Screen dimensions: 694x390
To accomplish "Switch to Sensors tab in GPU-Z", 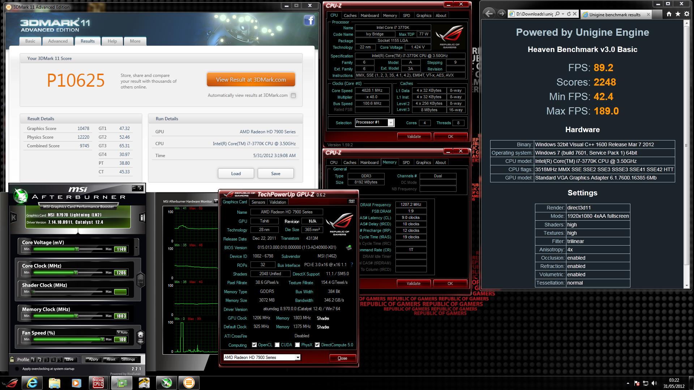I will click(x=258, y=202).
